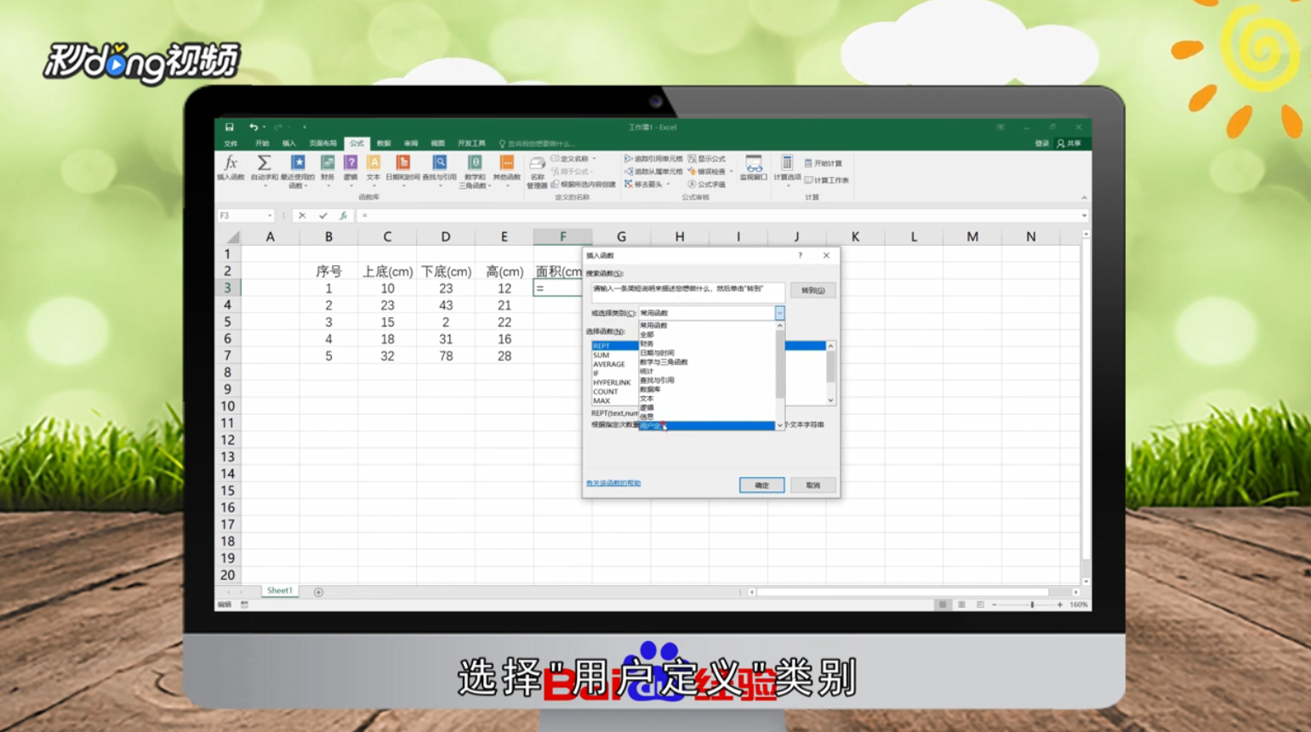Click Trace Precedents (追踪引用单元格)

coord(653,159)
